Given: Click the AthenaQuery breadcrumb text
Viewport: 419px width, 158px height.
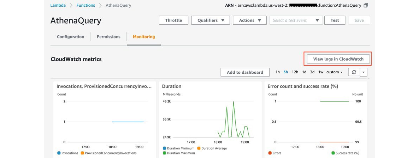Looking at the screenshot, I should (118, 5).
